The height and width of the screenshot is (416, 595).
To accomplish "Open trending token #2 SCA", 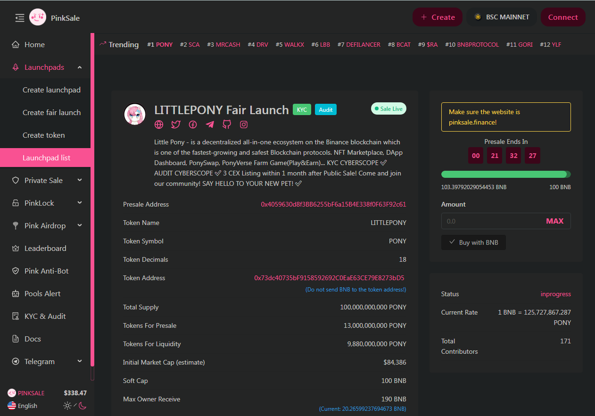I will point(190,44).
